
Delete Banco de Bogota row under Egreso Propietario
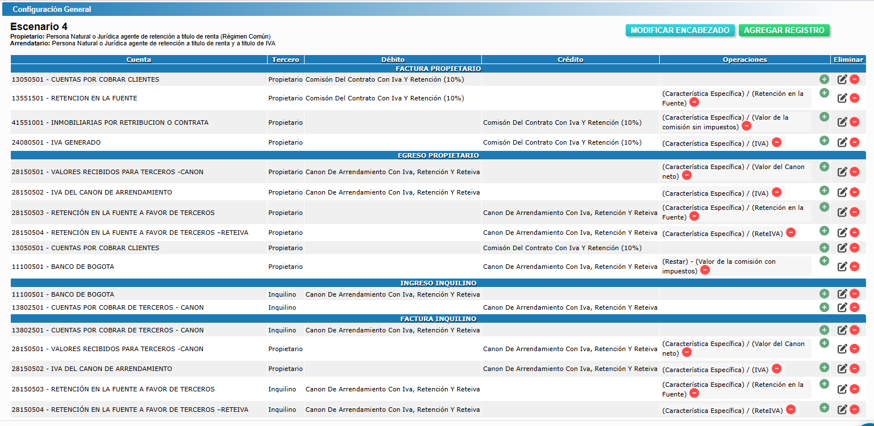854,267
